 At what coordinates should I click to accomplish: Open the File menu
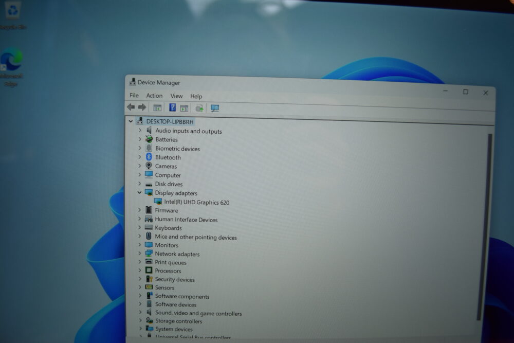134,95
